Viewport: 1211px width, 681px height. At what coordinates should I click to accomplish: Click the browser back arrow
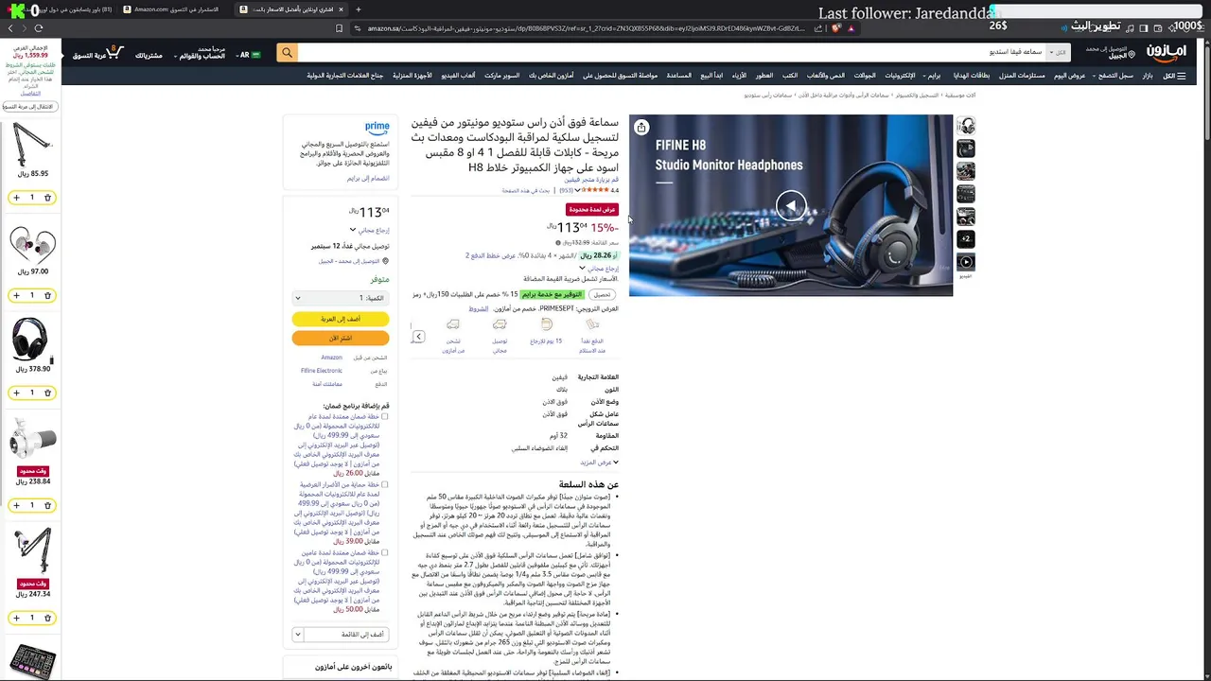(x=10, y=28)
